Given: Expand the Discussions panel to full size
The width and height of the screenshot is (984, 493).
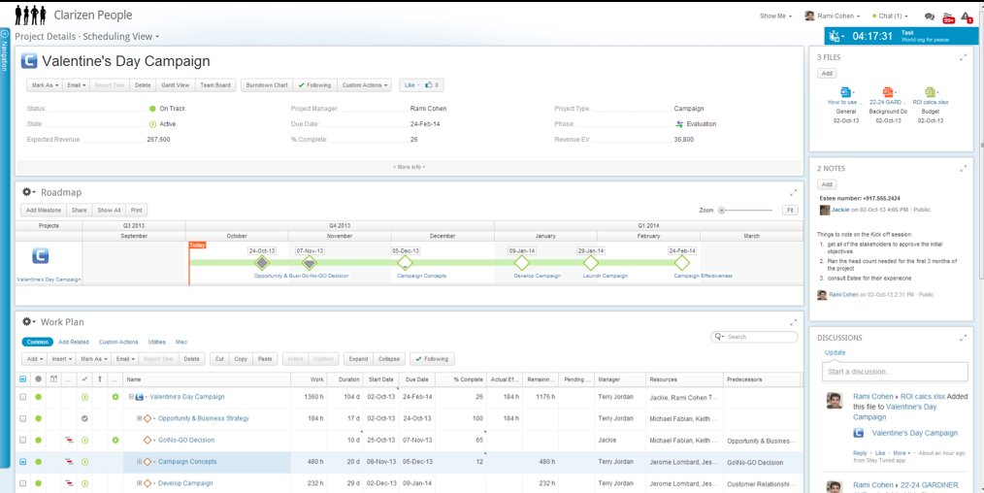Looking at the screenshot, I should tap(964, 338).
